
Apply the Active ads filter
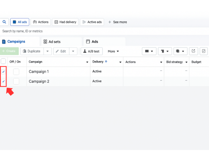point(92,22)
